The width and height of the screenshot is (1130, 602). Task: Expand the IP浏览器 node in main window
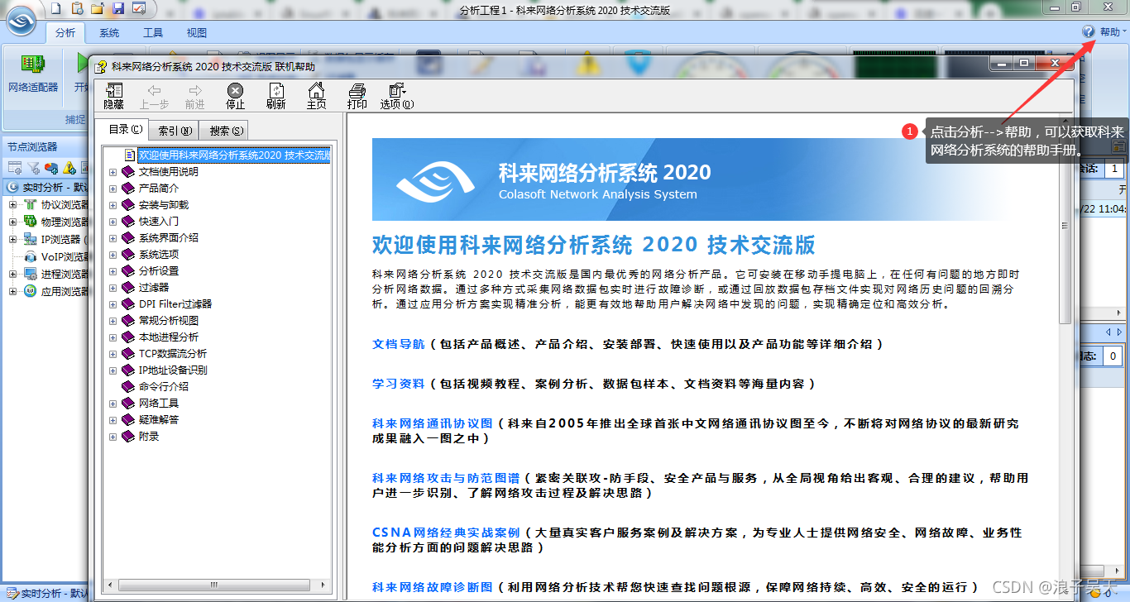pyautogui.click(x=12, y=239)
